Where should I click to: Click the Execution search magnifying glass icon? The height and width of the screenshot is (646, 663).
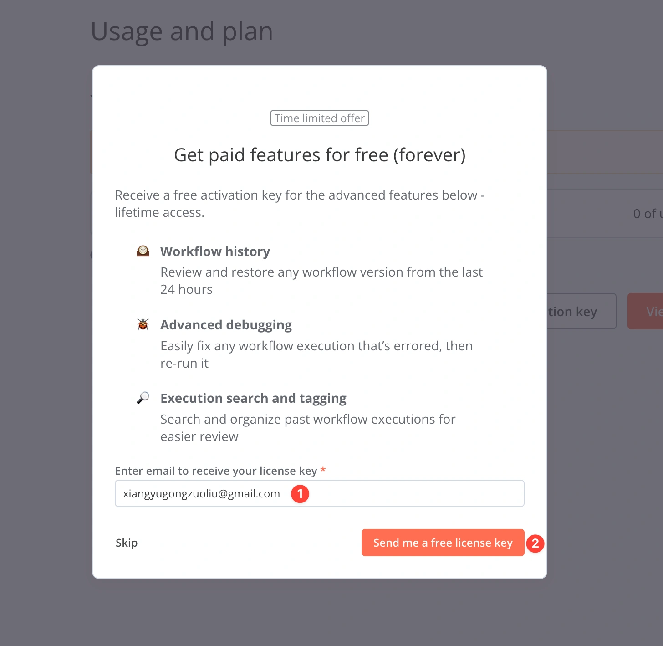143,398
